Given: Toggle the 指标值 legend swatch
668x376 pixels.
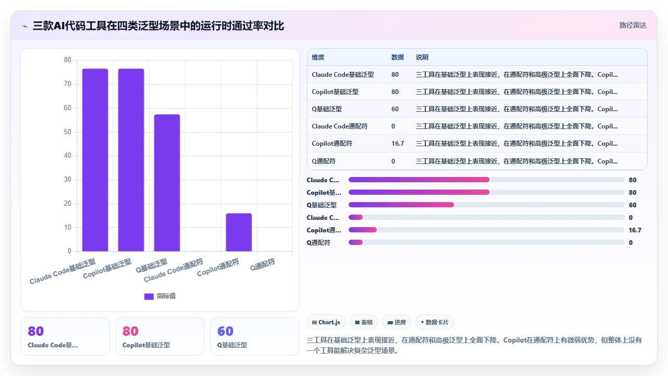Looking at the screenshot, I should pyautogui.click(x=149, y=296).
